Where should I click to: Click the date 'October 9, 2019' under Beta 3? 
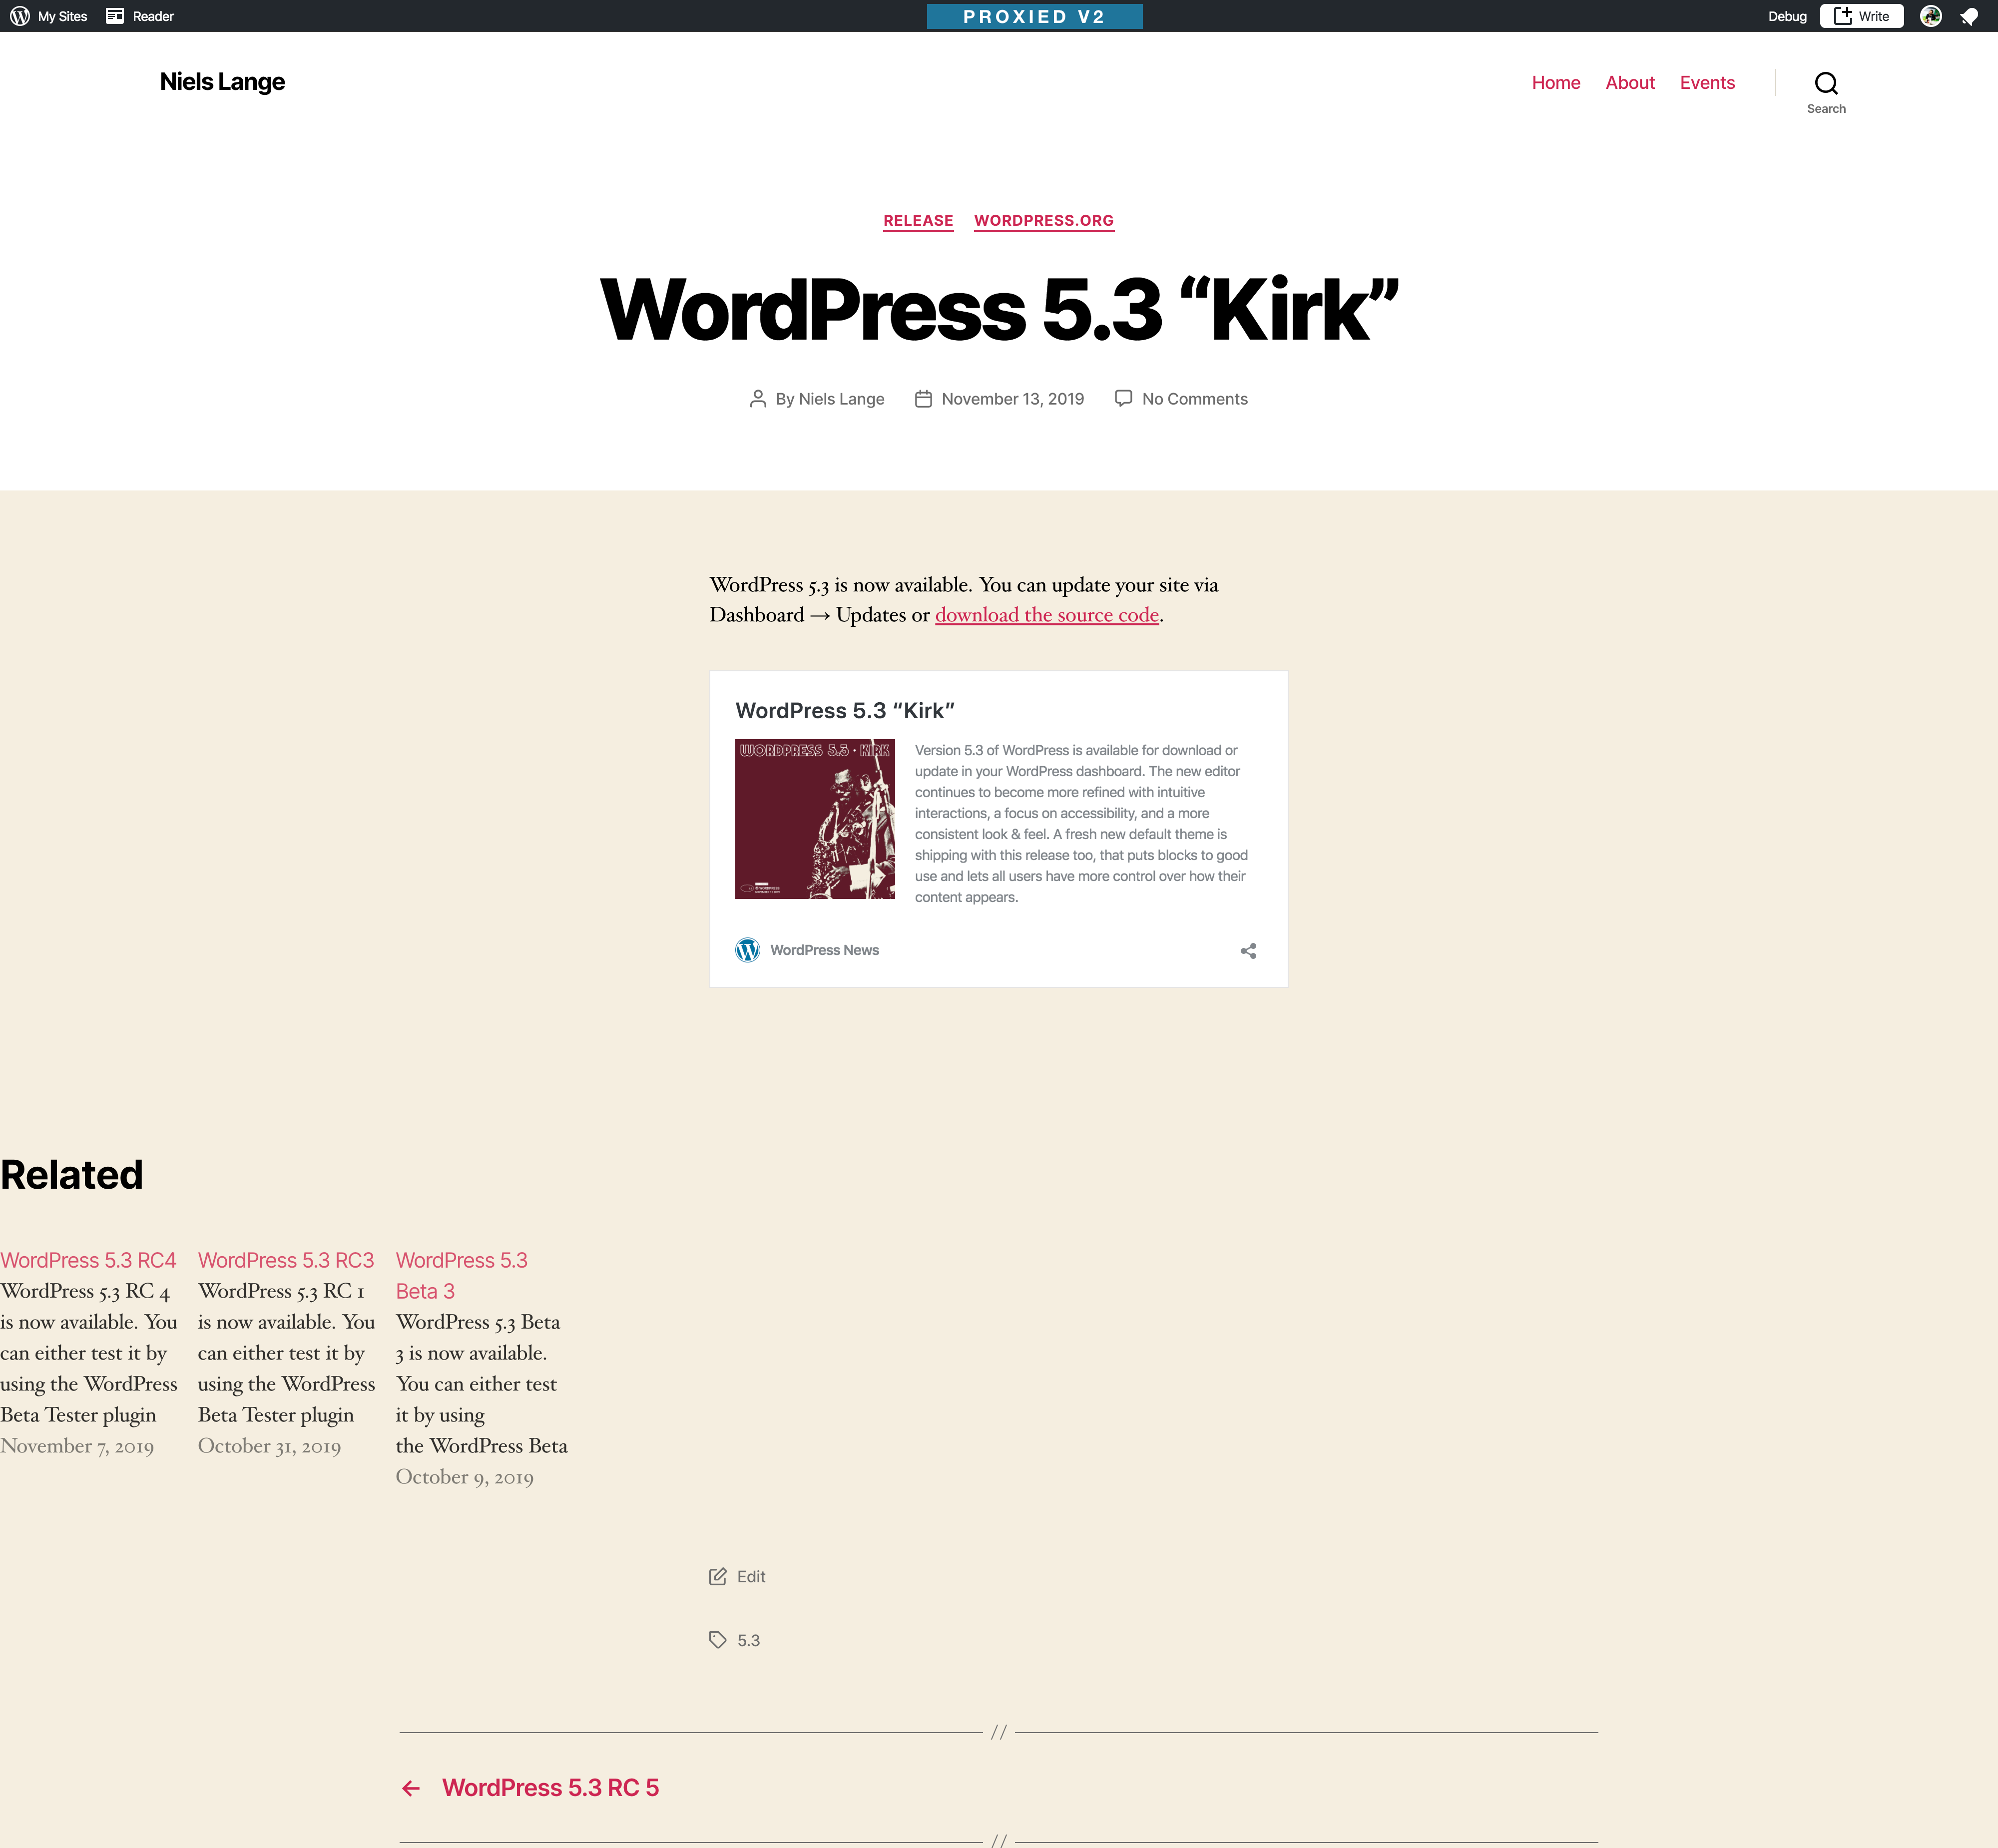465,1477
